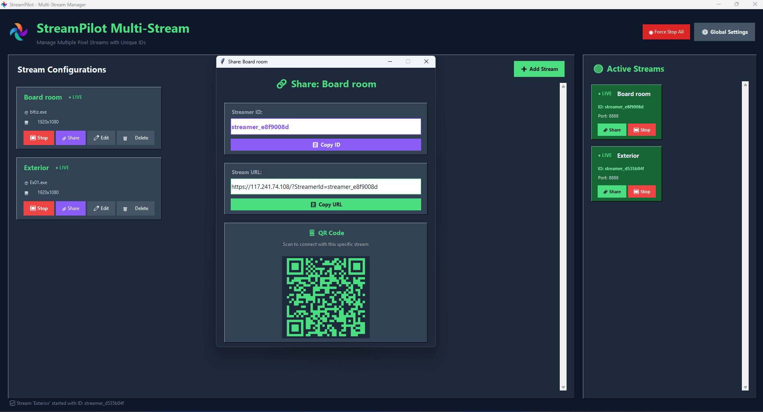Click Active Streams scrollbar up arrow
The height and width of the screenshot is (412, 763).
[x=745, y=84]
